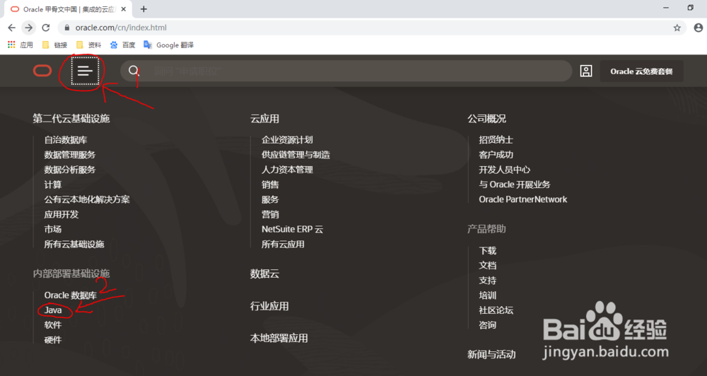
Task: Open a new browser tab
Action: [x=144, y=9]
